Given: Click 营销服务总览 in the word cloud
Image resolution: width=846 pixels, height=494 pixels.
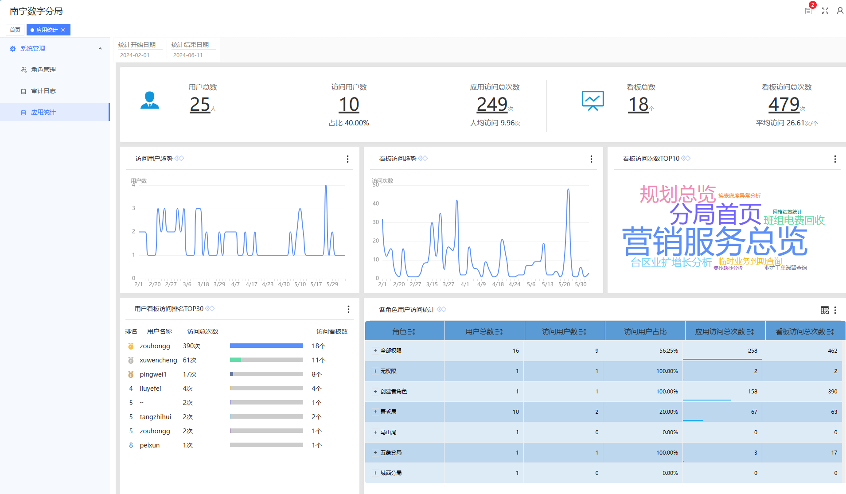Looking at the screenshot, I should pyautogui.click(x=714, y=242).
